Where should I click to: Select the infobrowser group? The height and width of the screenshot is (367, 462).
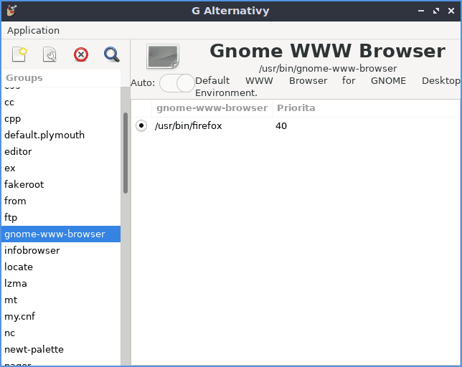[61, 250]
